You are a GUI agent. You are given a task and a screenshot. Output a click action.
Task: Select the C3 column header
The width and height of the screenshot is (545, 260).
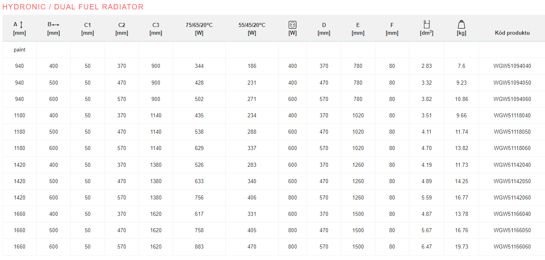(x=156, y=29)
